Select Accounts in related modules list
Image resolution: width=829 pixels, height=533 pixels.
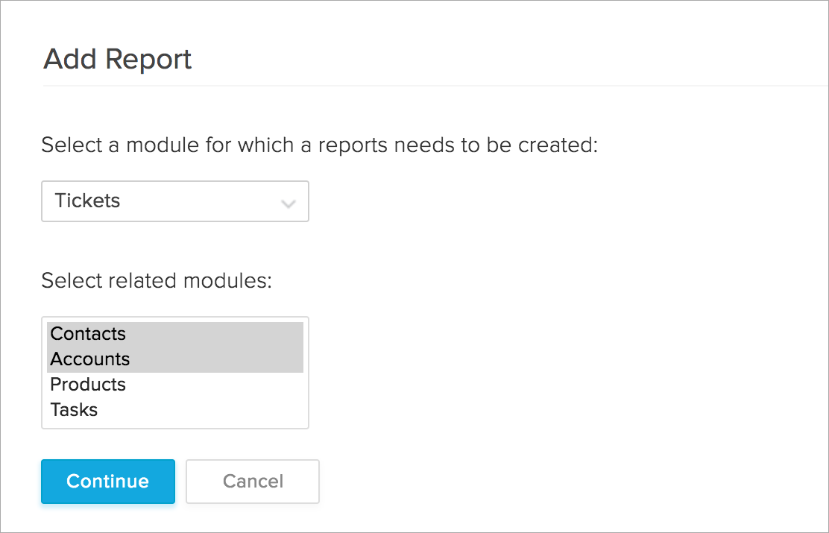pyautogui.click(x=90, y=359)
